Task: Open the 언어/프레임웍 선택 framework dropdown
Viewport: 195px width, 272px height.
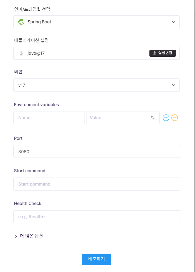Action: (97, 22)
